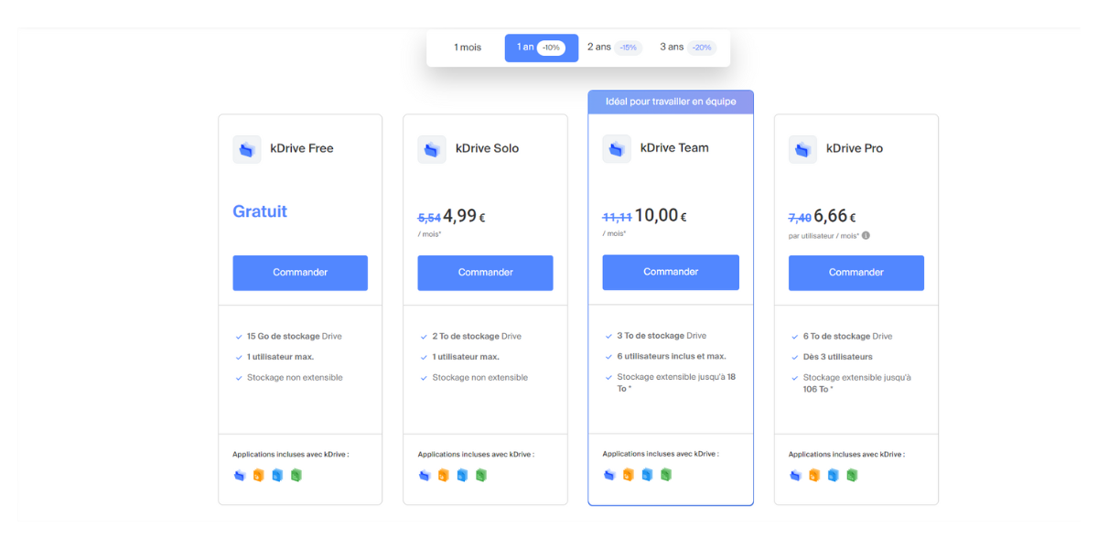Click the kDrive Team logo icon
This screenshot has height=549, width=1098.
(617, 148)
